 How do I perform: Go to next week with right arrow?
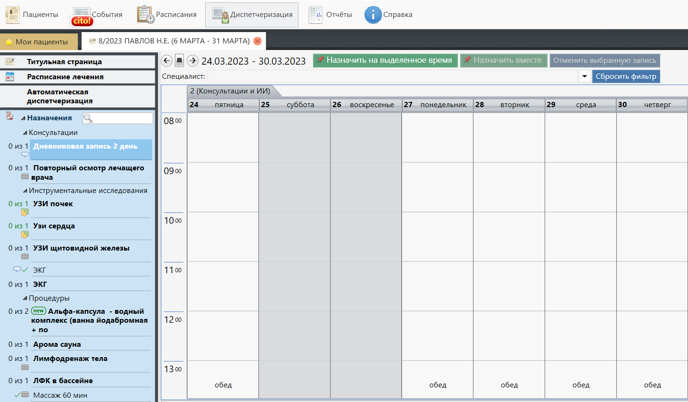click(x=192, y=60)
